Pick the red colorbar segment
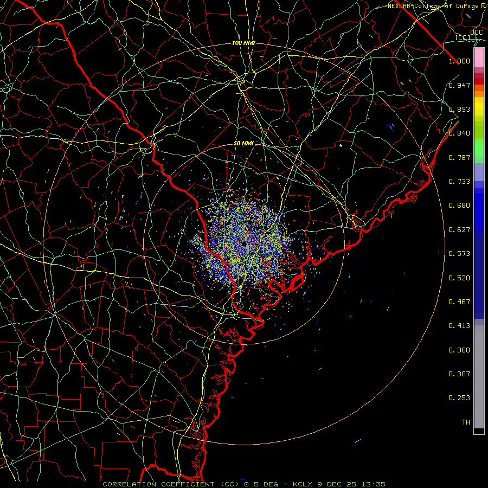Viewport: 488px width, 488px height. [x=479, y=81]
